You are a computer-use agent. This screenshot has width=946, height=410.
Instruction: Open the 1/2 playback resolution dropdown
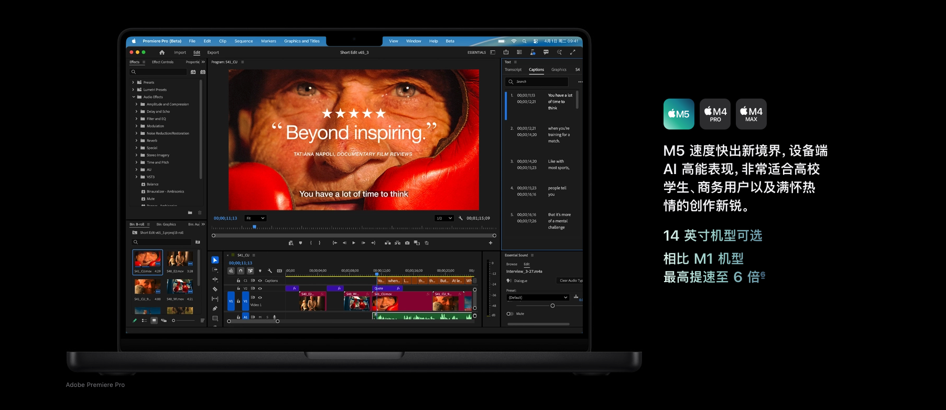point(444,218)
